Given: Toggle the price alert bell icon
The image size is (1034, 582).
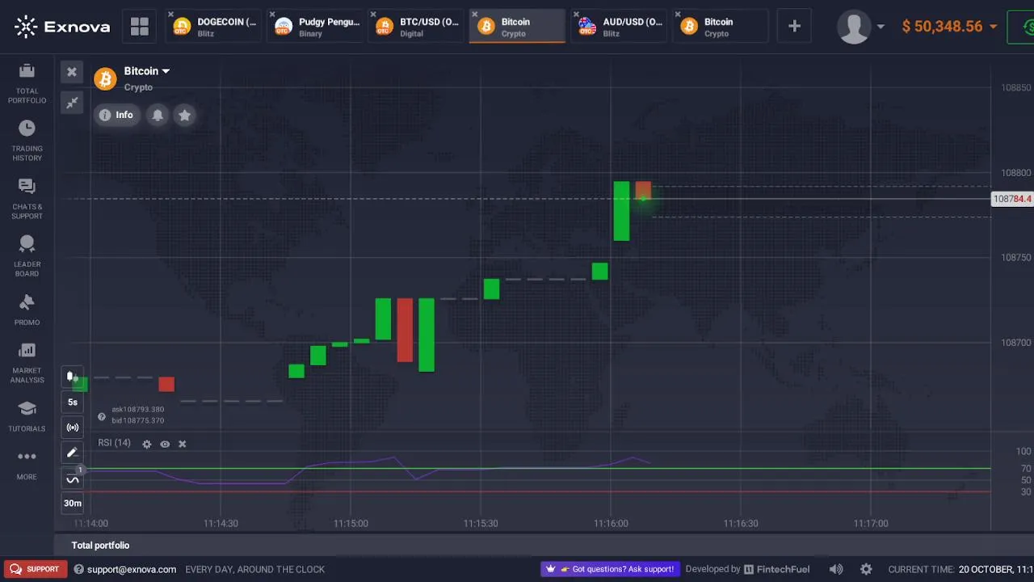Looking at the screenshot, I should [x=158, y=115].
